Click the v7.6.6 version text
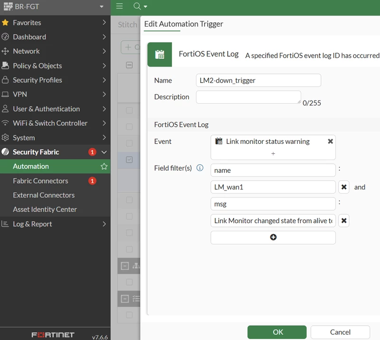 100,337
